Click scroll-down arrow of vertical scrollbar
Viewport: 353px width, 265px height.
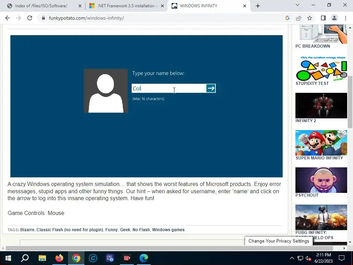[350, 242]
